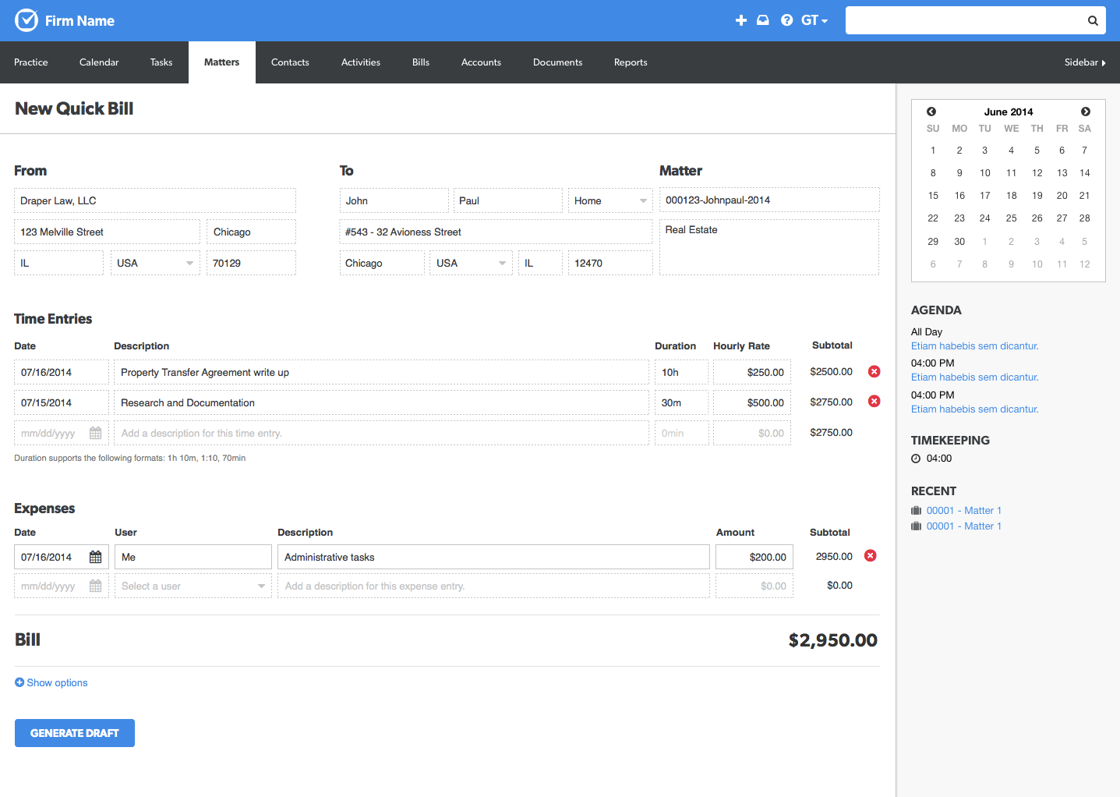Go to previous month in calendar
Screen dimensions: 1120x797
931,112
